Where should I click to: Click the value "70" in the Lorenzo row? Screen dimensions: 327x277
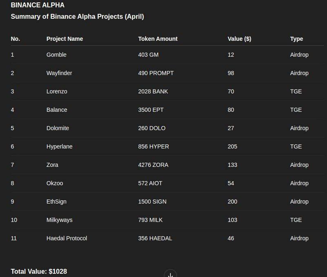[x=231, y=91]
